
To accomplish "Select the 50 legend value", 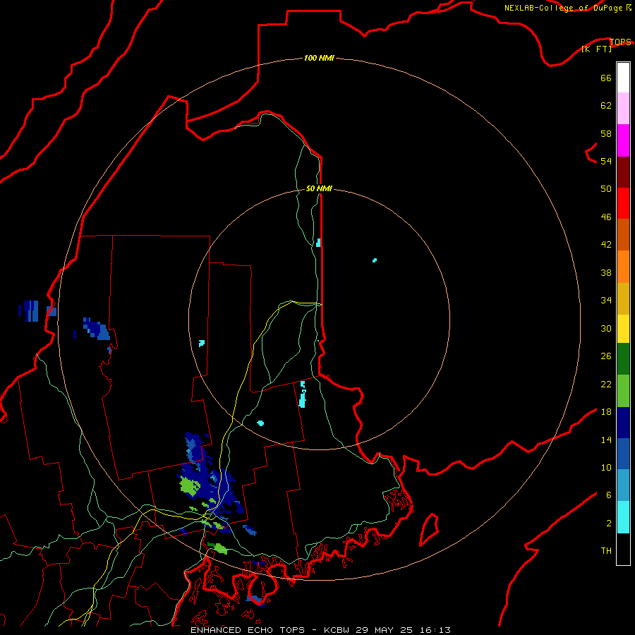I will click(x=606, y=188).
